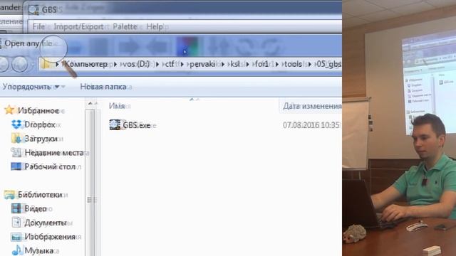Click the GBS window title icon
456x256 pixels.
point(33,9)
